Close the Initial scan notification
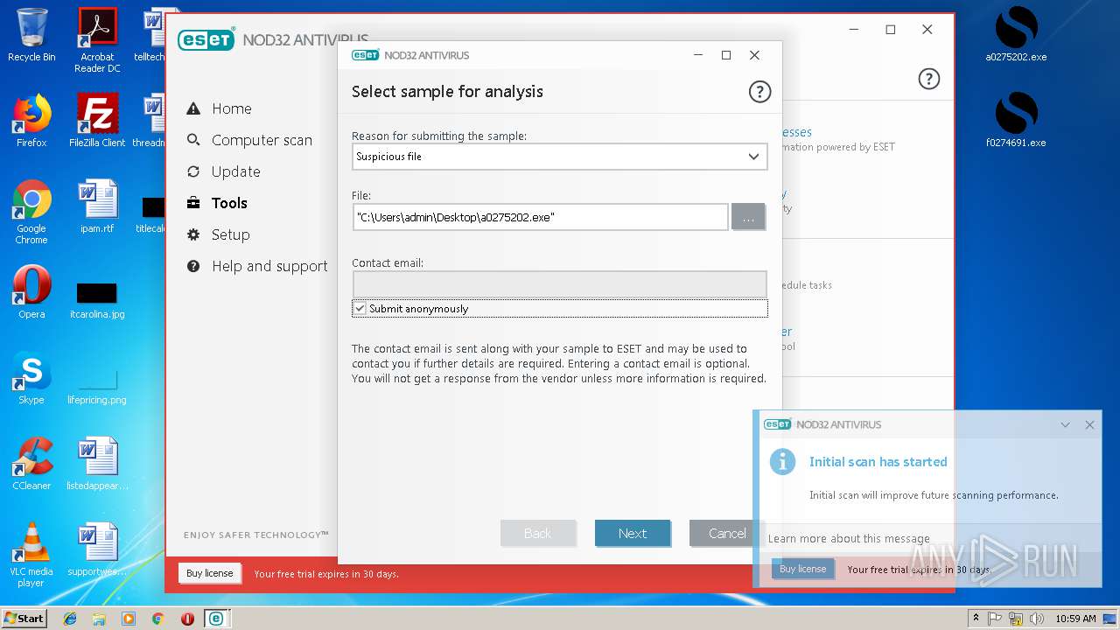This screenshot has width=1120, height=630. (x=1089, y=424)
